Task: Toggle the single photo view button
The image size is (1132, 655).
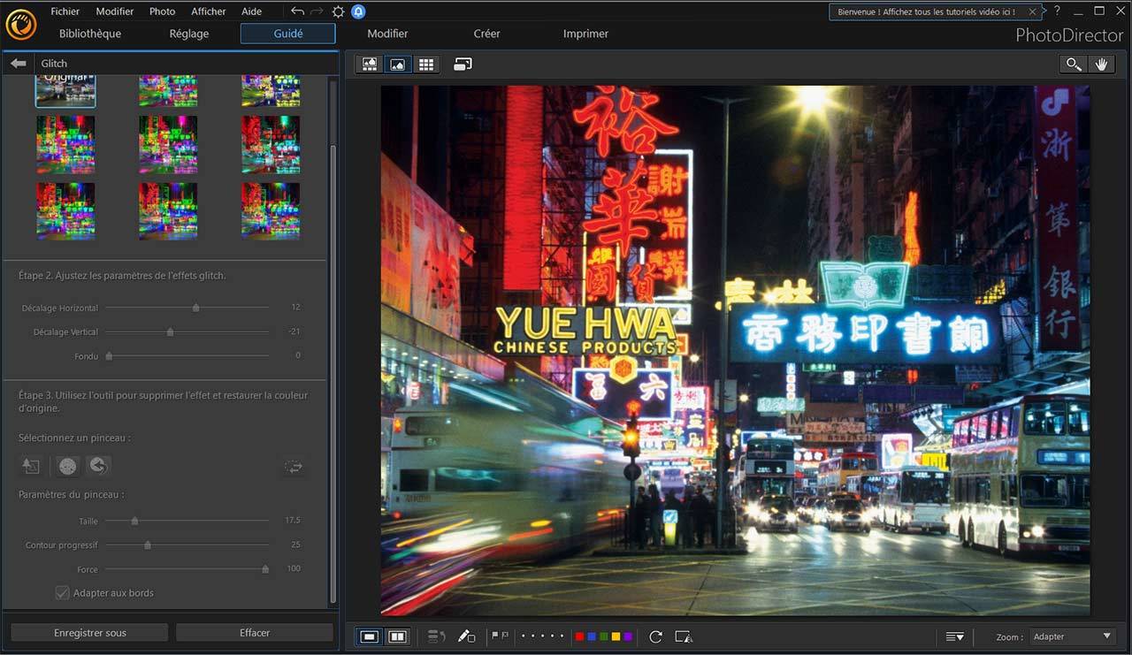Action: pyautogui.click(x=370, y=636)
